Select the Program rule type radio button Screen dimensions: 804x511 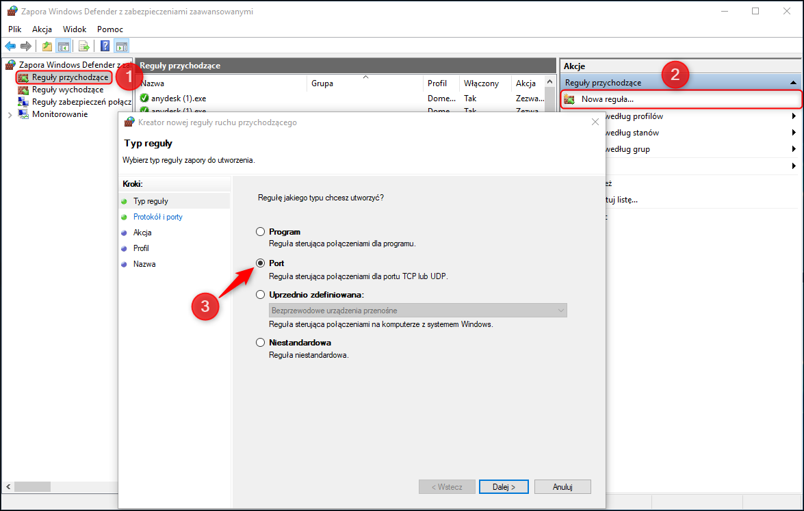(x=261, y=232)
